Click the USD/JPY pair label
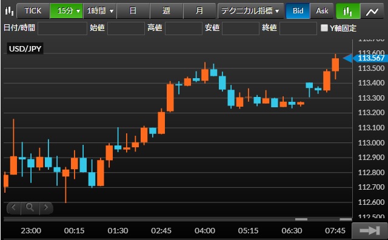 25,48
